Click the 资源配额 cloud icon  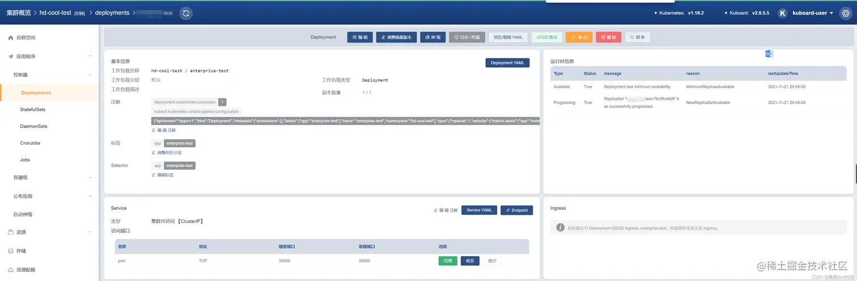pos(10,270)
